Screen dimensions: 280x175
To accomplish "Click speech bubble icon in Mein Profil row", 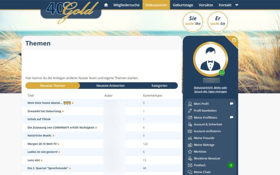I will click(232, 104).
